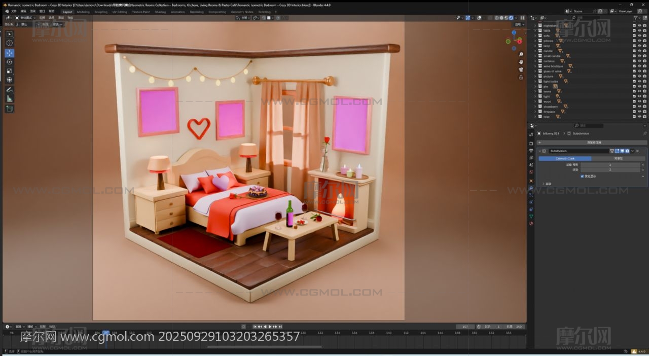Select the Add Cube tool
The width and height of the screenshot is (649, 356).
(x=9, y=109)
